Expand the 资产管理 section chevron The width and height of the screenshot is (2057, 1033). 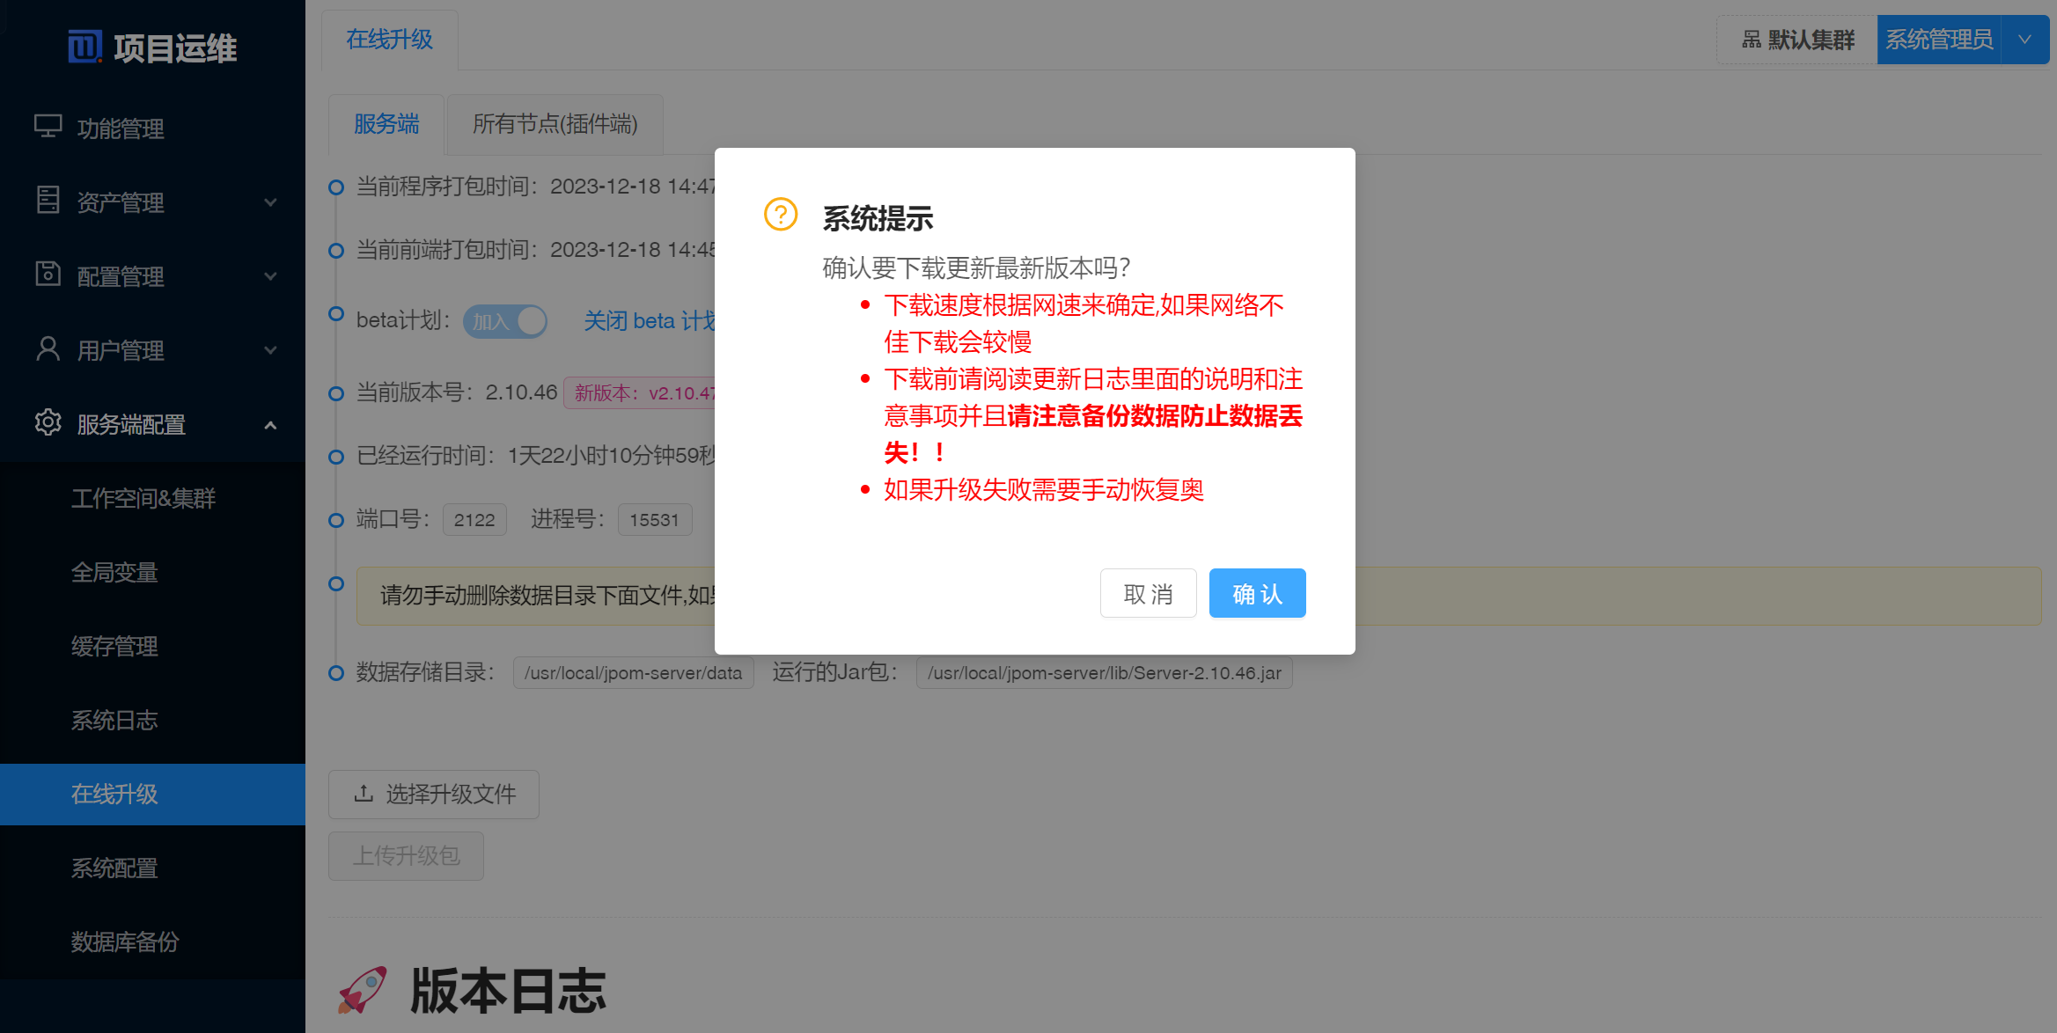[x=270, y=201]
